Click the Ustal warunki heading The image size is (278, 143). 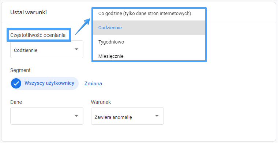click(29, 12)
